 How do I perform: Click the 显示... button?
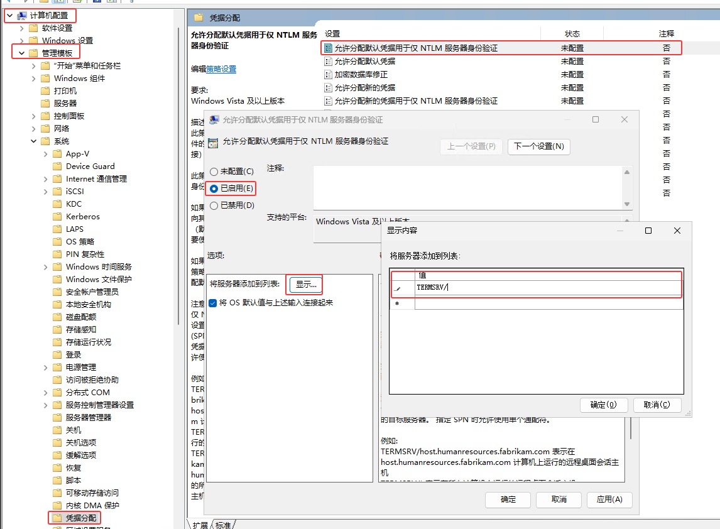[305, 285]
